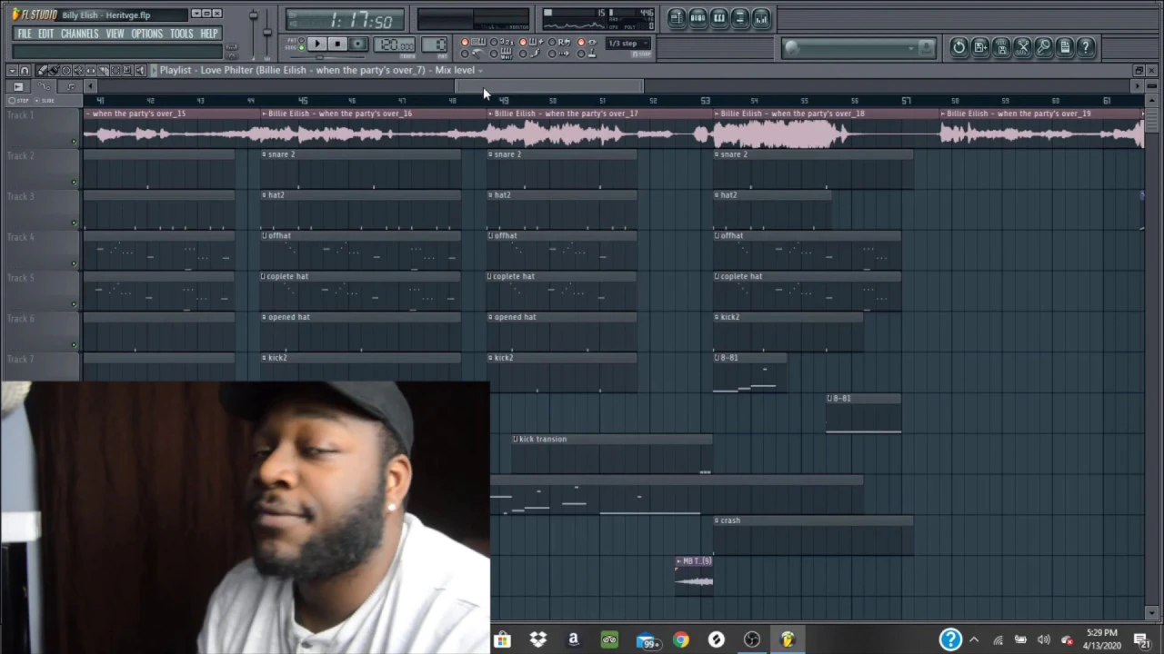Open the EDIT menu
The width and height of the screenshot is (1164, 654).
[45, 34]
